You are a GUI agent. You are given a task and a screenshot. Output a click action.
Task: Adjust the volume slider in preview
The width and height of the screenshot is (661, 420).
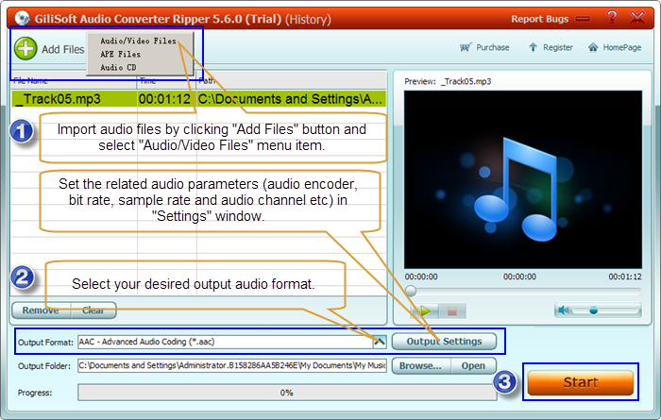click(x=593, y=310)
